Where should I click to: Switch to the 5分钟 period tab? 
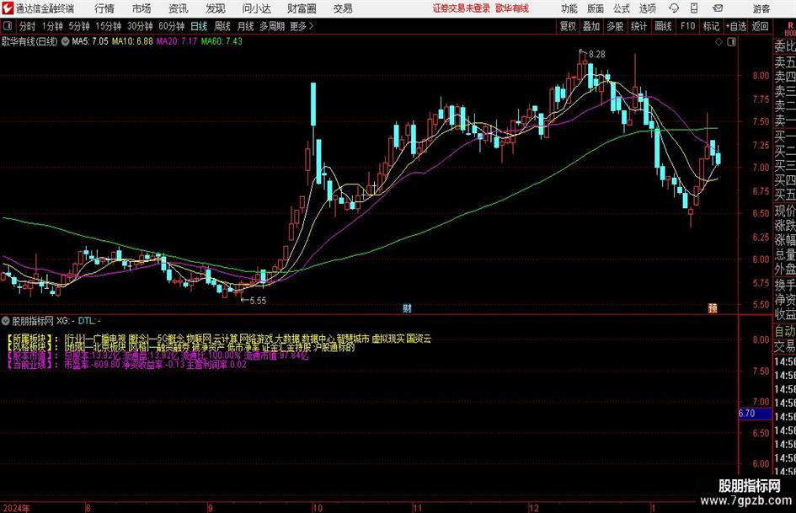(78, 26)
